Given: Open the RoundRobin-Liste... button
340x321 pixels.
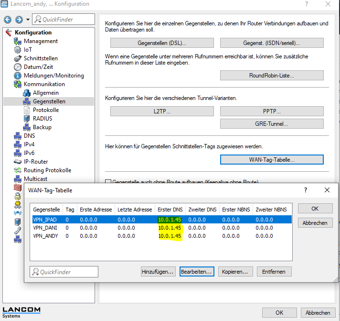Looking at the screenshot, I should point(272,76).
